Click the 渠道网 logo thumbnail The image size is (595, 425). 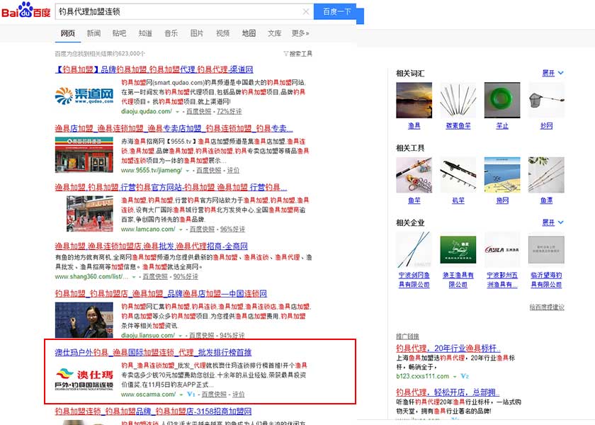(x=84, y=96)
